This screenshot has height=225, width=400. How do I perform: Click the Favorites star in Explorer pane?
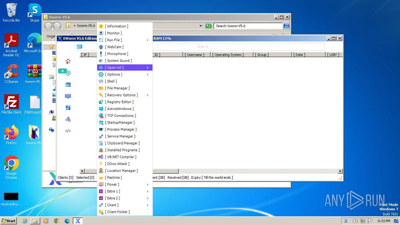click(51, 47)
